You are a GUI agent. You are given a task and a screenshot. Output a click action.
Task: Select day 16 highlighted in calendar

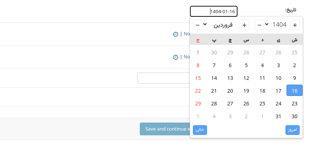click(295, 90)
